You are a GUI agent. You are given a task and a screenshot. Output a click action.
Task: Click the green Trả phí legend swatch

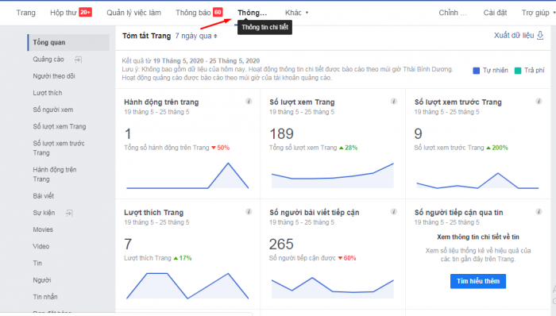tap(518, 71)
